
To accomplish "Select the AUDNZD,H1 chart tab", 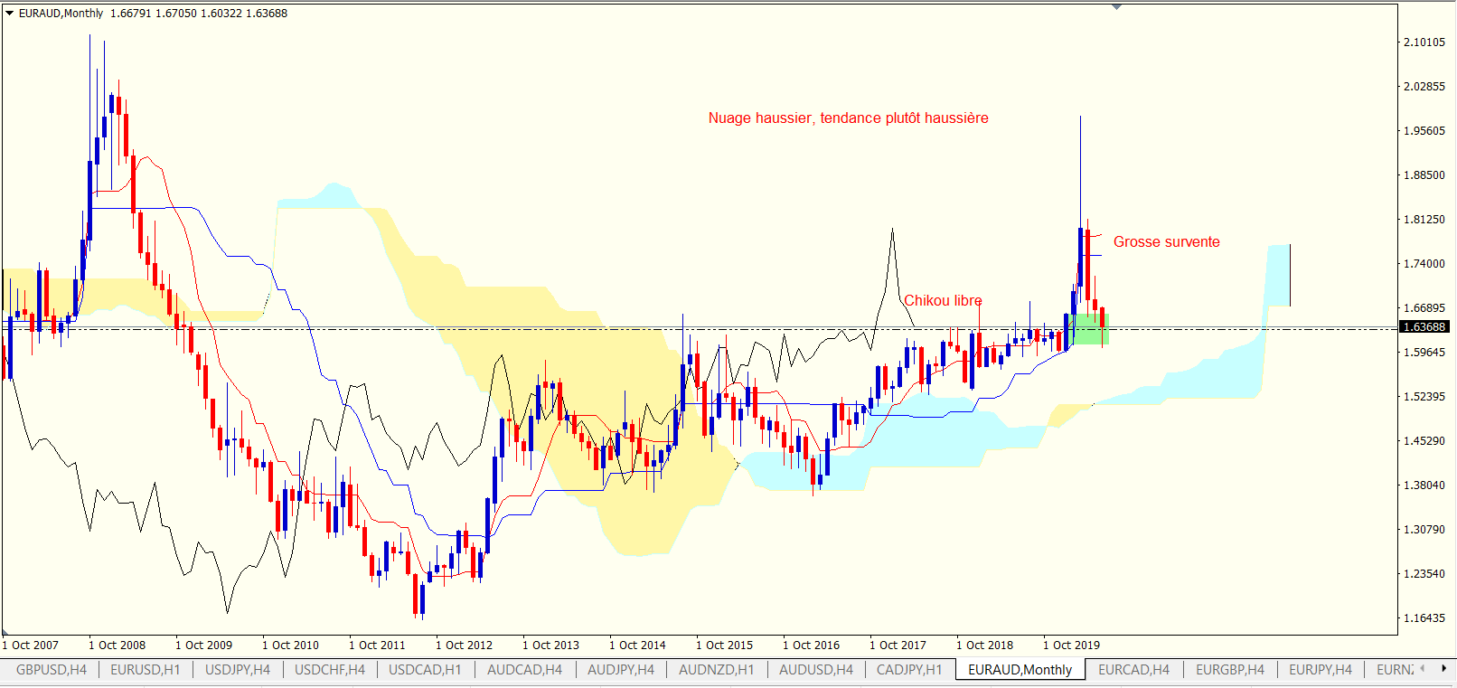I will [x=716, y=670].
